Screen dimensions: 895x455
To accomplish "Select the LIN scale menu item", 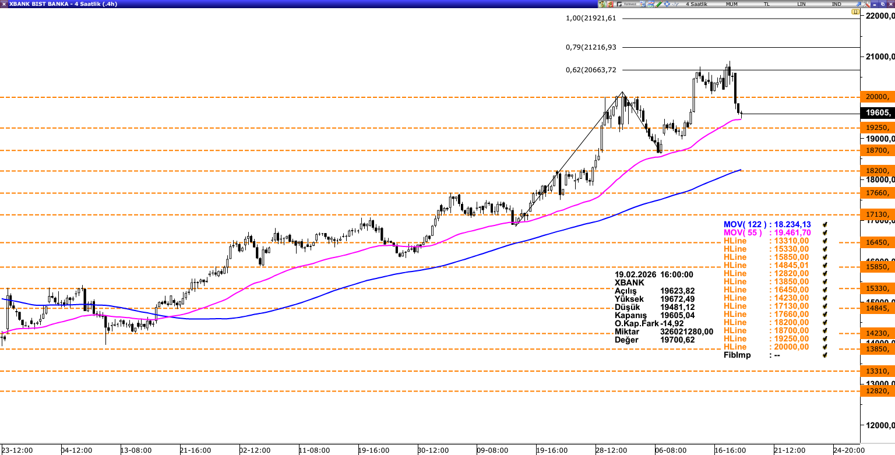I will point(801,4).
